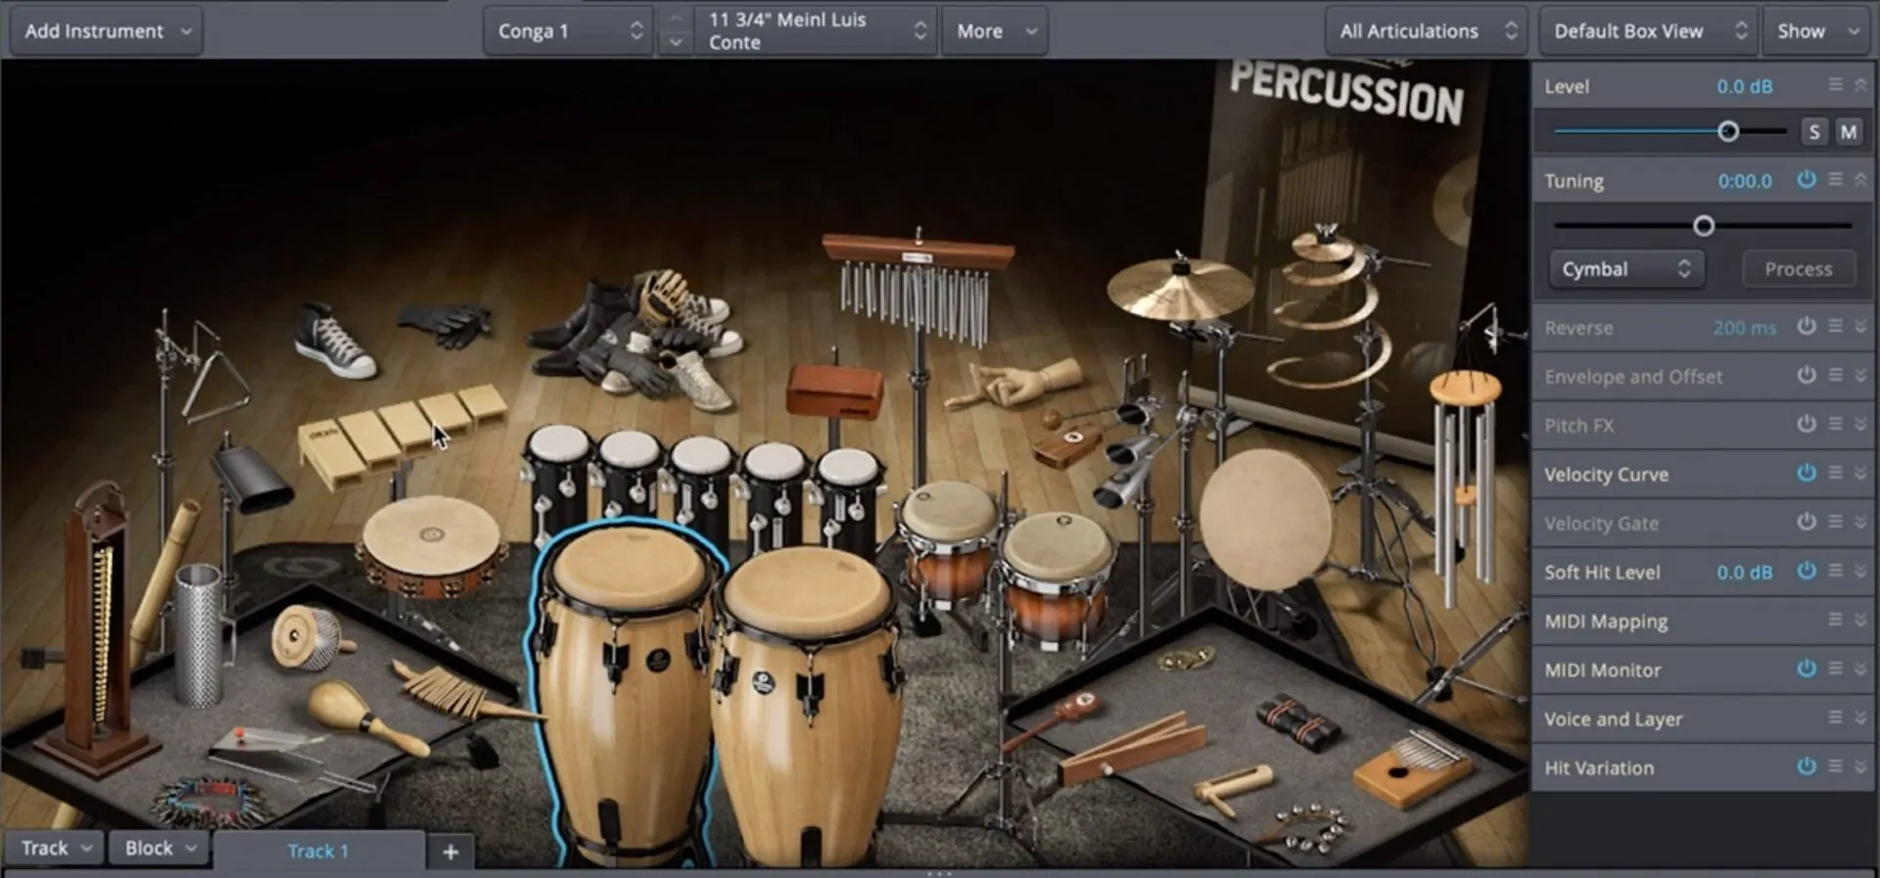Select the single Converse sneaker
This screenshot has height=878, width=1880.
click(335, 340)
